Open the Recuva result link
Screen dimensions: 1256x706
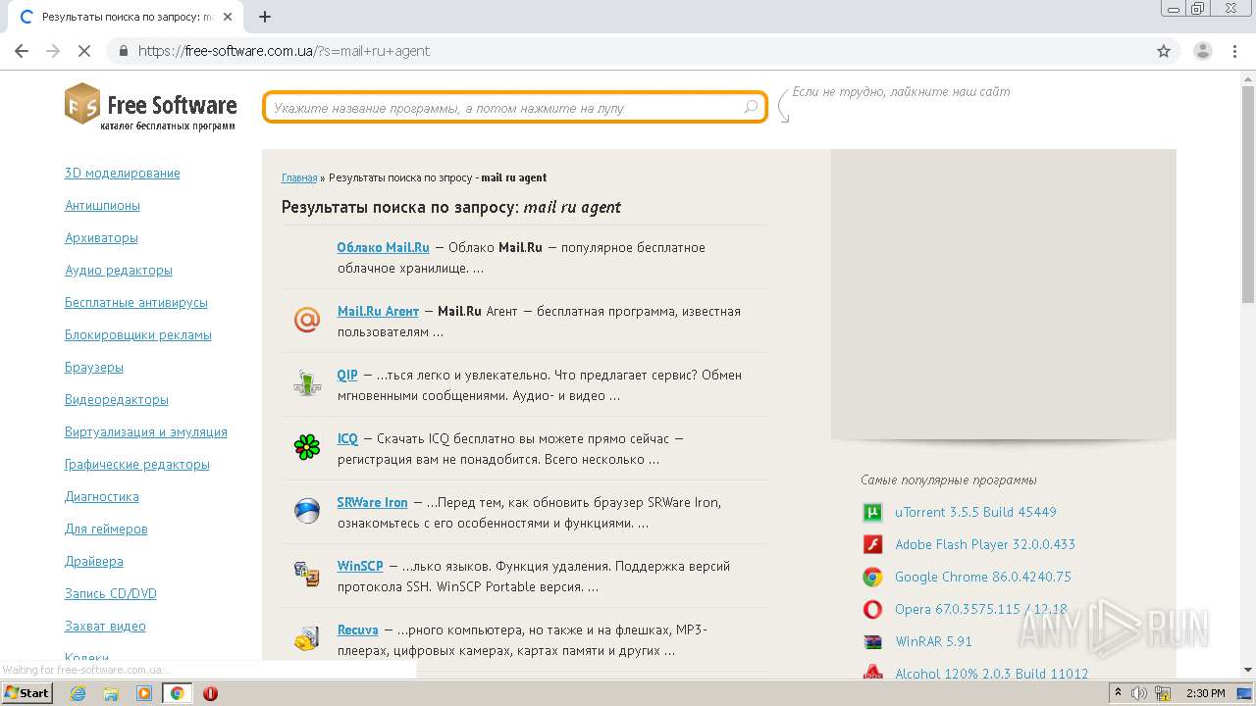tap(357, 630)
